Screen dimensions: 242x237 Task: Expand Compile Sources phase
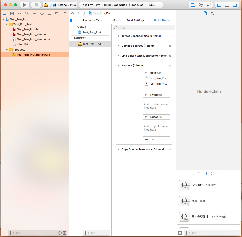[x=118, y=46]
